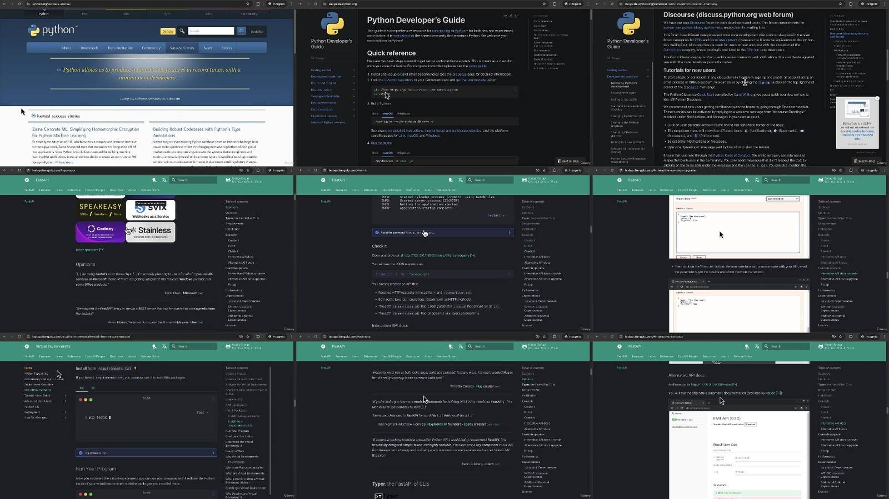Viewport: 889px width, 499px height.
Task: Open Read the Docs flyout on Quick reference page
Action: (569, 162)
